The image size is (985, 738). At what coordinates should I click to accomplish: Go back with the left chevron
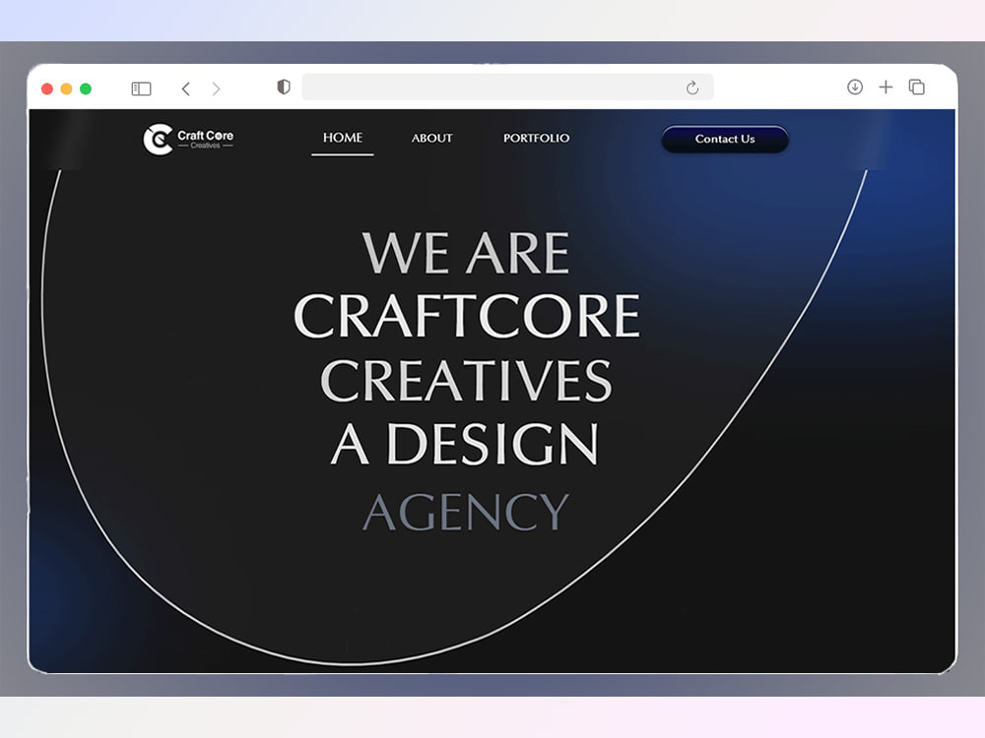(186, 89)
